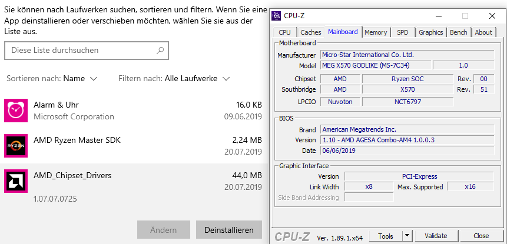Click the date '09.06.2019'
507x244 pixels.
(243, 116)
